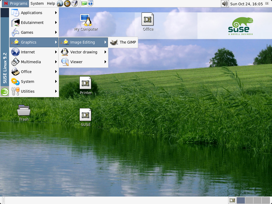
Task: Click the Applications disc icon
Action: (x=15, y=13)
